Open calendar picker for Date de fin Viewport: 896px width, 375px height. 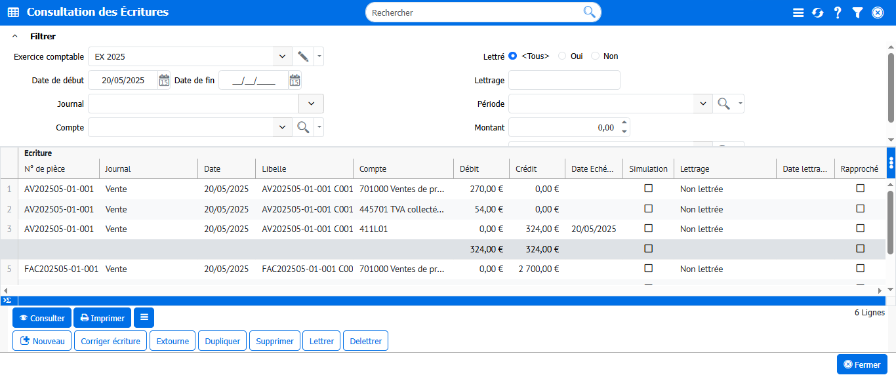click(295, 80)
